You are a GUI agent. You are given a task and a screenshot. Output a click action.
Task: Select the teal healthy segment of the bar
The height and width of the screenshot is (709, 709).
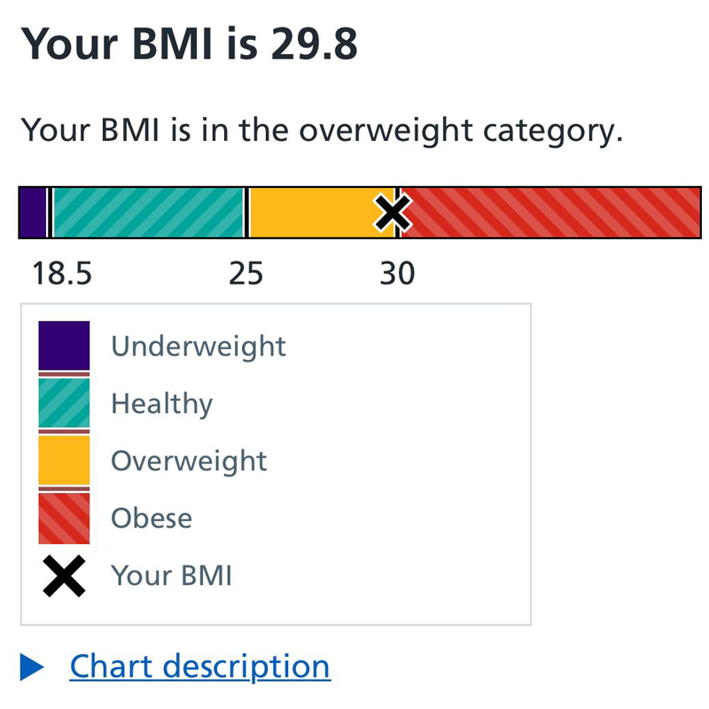[x=148, y=213]
